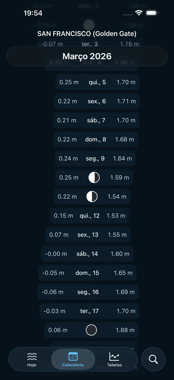
Task: Switch to the Tabelas tab
Action: 114,359
